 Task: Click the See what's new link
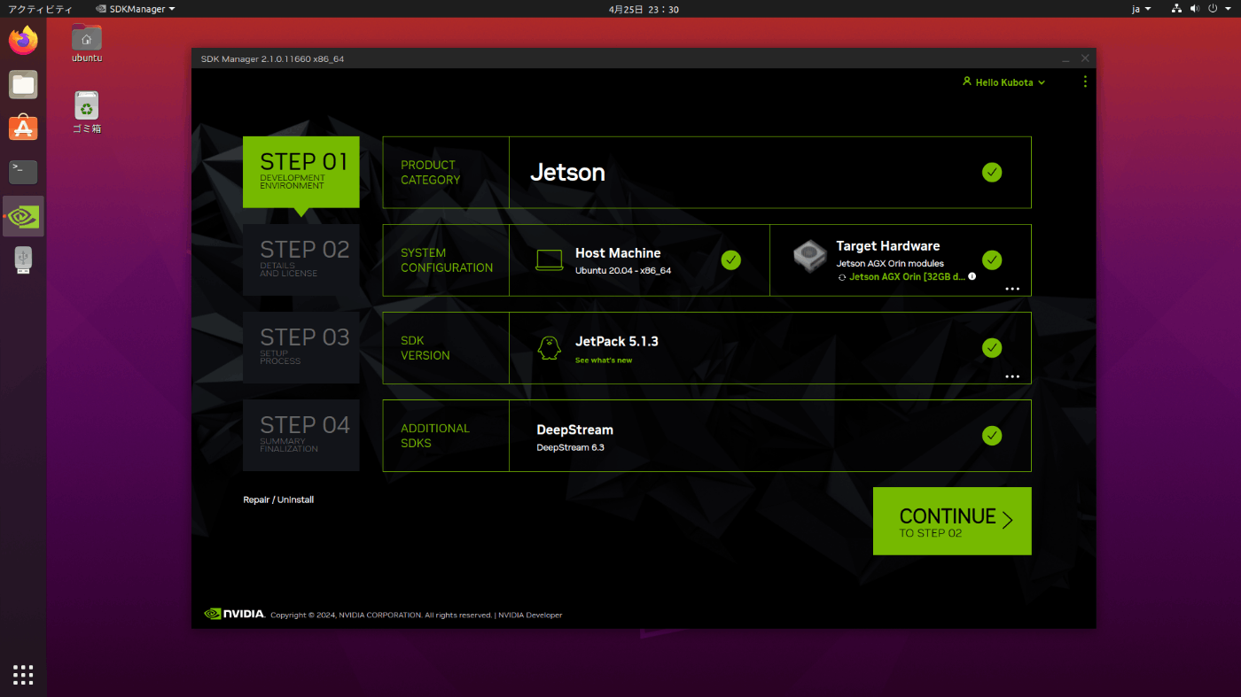click(x=604, y=360)
